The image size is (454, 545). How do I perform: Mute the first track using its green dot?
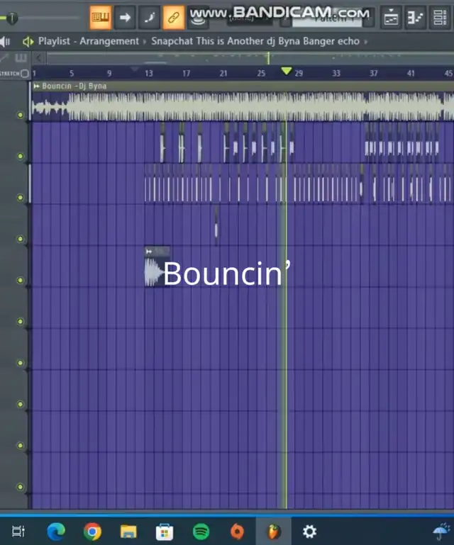pos(21,114)
